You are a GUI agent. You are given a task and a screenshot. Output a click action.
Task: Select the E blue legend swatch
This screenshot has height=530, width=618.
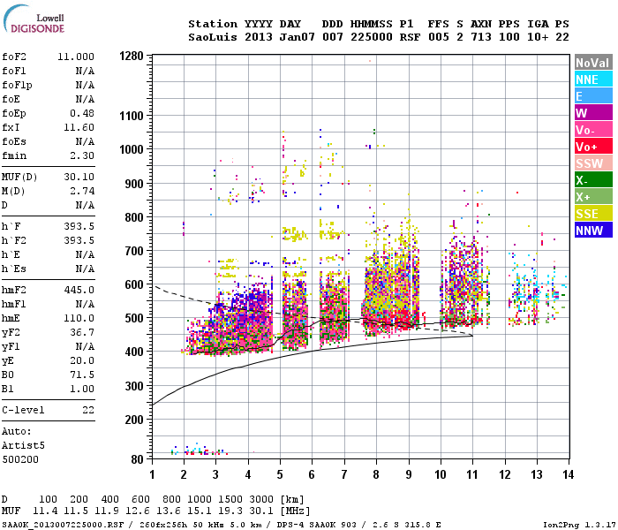tap(593, 95)
